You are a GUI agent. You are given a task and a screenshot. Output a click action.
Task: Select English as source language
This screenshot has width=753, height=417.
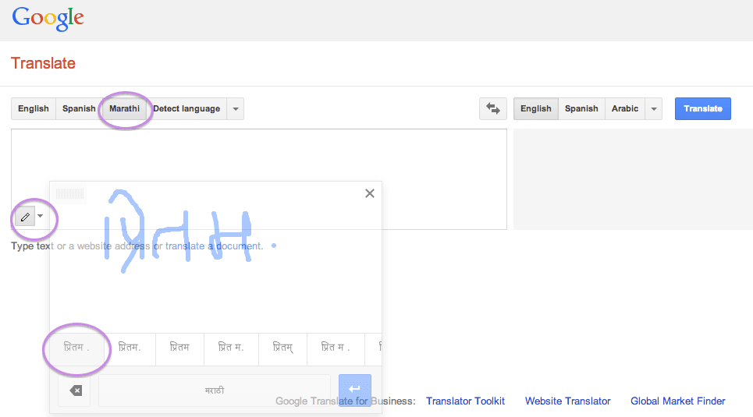click(34, 108)
